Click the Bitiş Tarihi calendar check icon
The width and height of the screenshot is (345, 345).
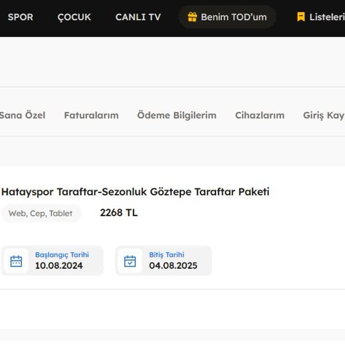point(130,261)
